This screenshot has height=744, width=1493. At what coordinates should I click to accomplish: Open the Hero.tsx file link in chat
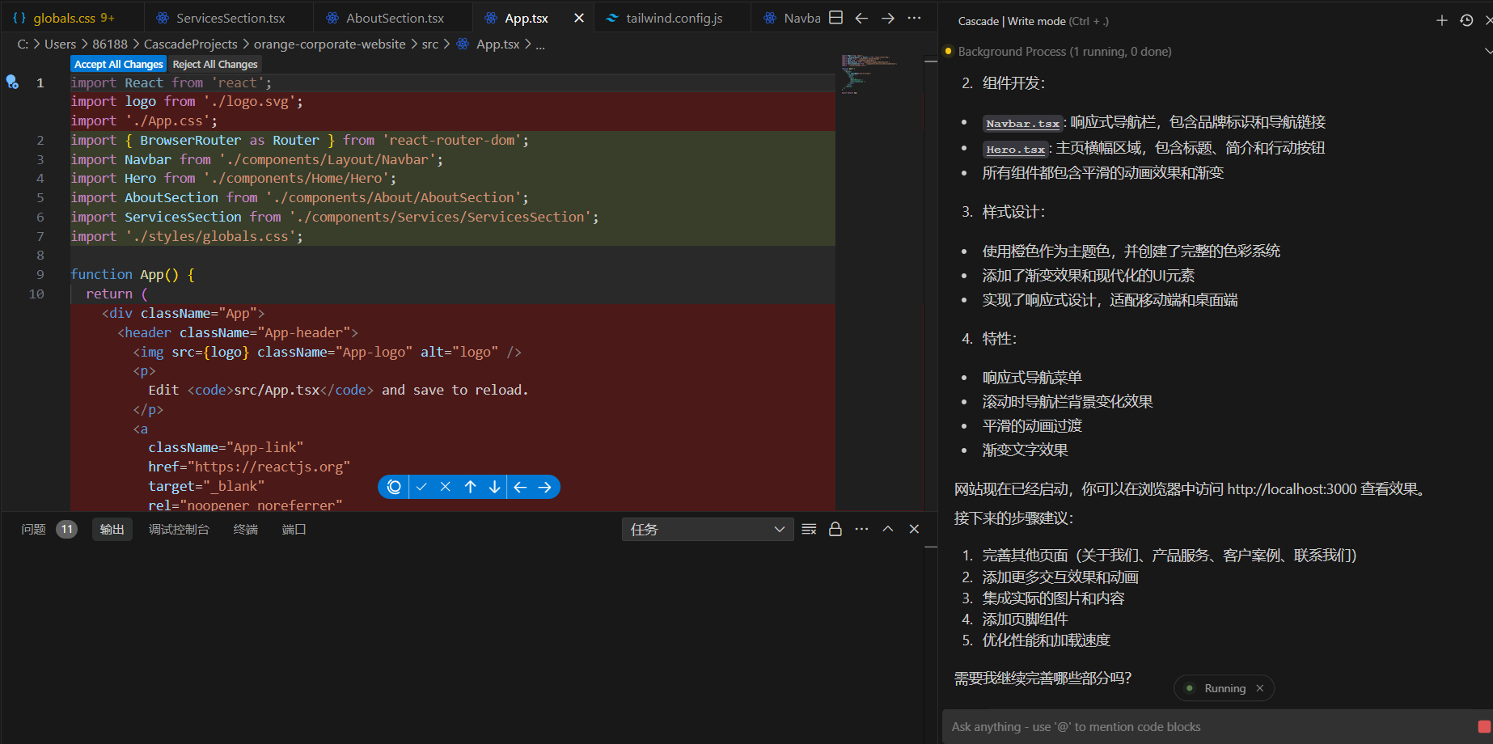click(x=1016, y=149)
